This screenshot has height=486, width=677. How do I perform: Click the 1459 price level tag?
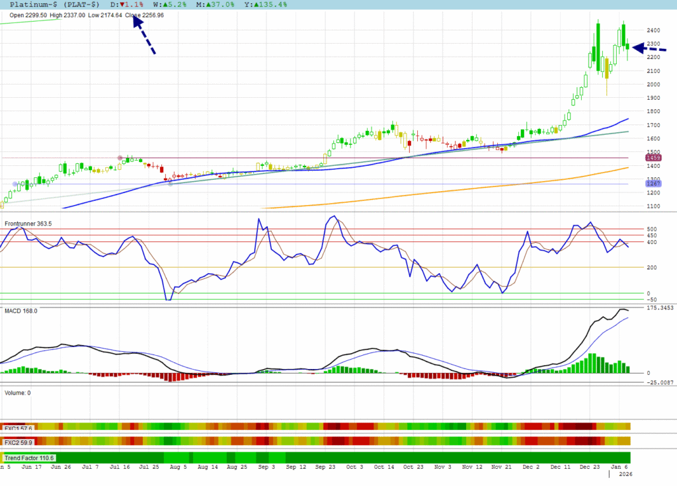click(654, 158)
